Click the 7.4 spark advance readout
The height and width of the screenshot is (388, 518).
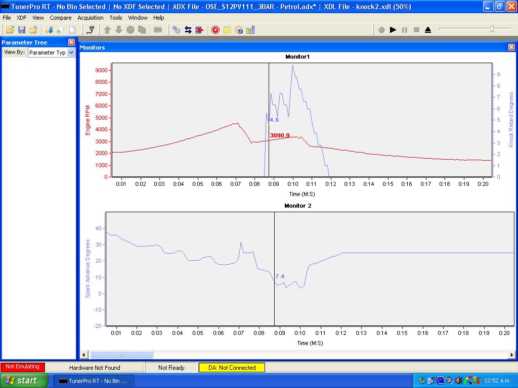[x=280, y=276]
